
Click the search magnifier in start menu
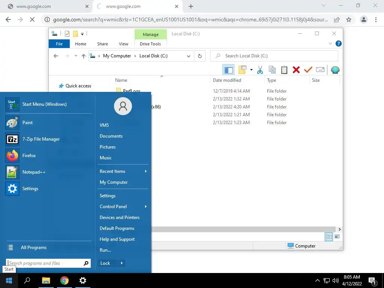click(x=86, y=263)
